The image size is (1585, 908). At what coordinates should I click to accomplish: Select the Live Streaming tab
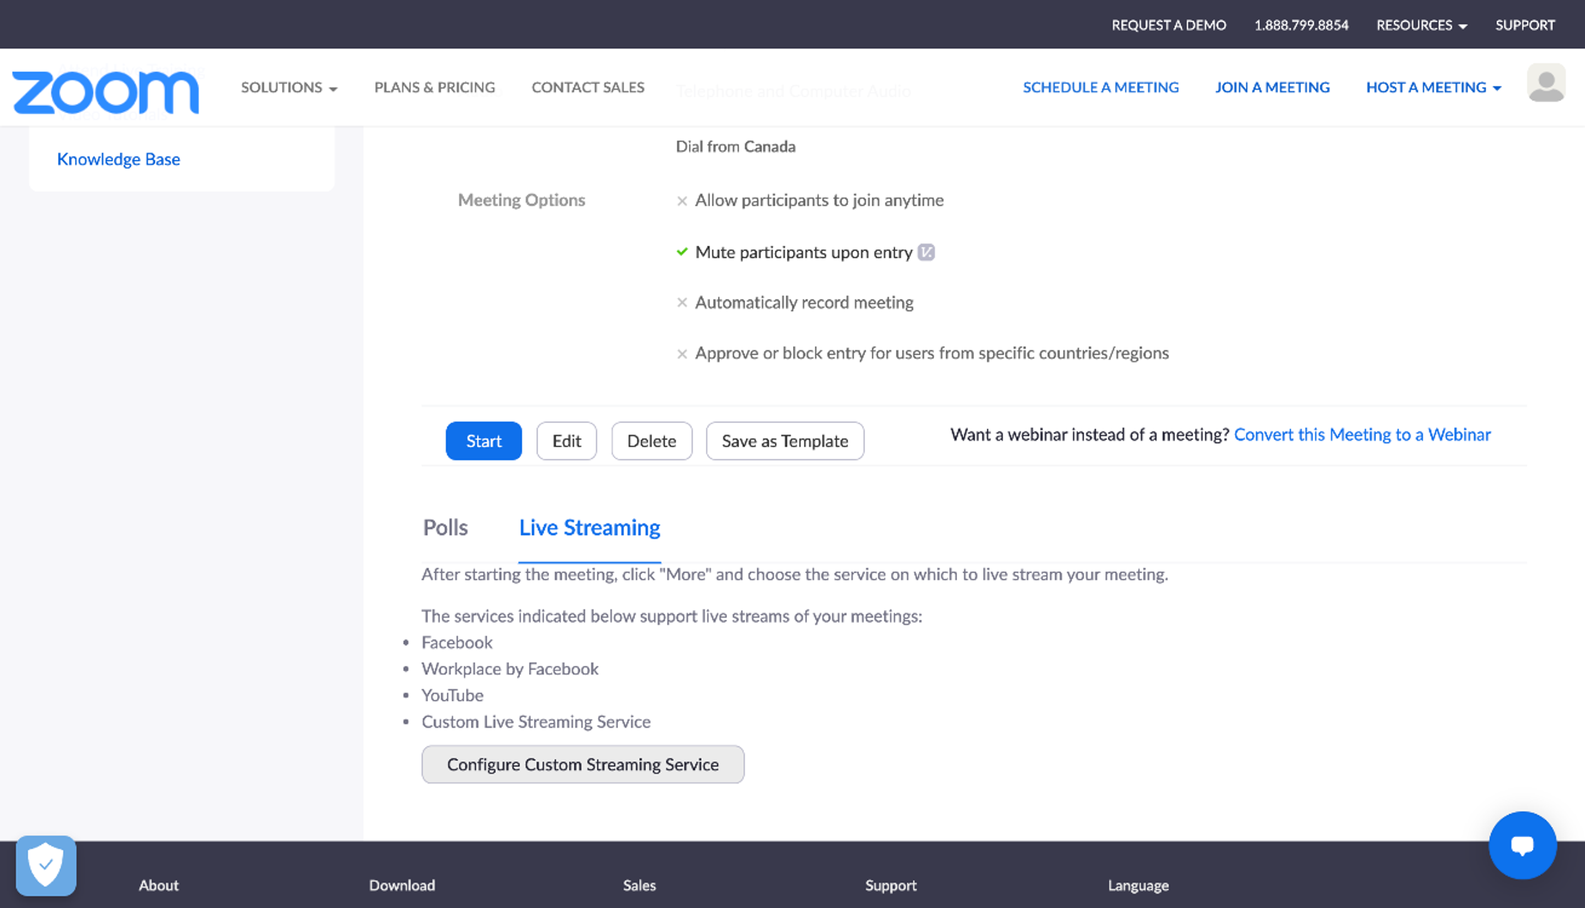point(590,527)
